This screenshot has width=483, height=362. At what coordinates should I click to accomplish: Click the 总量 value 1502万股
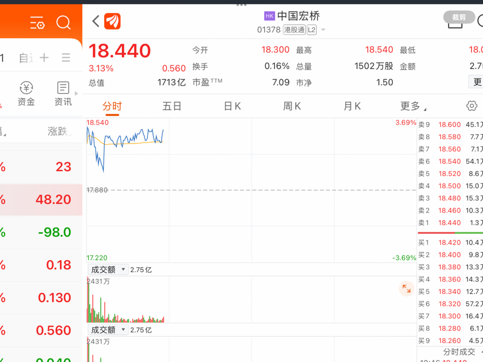374,66
